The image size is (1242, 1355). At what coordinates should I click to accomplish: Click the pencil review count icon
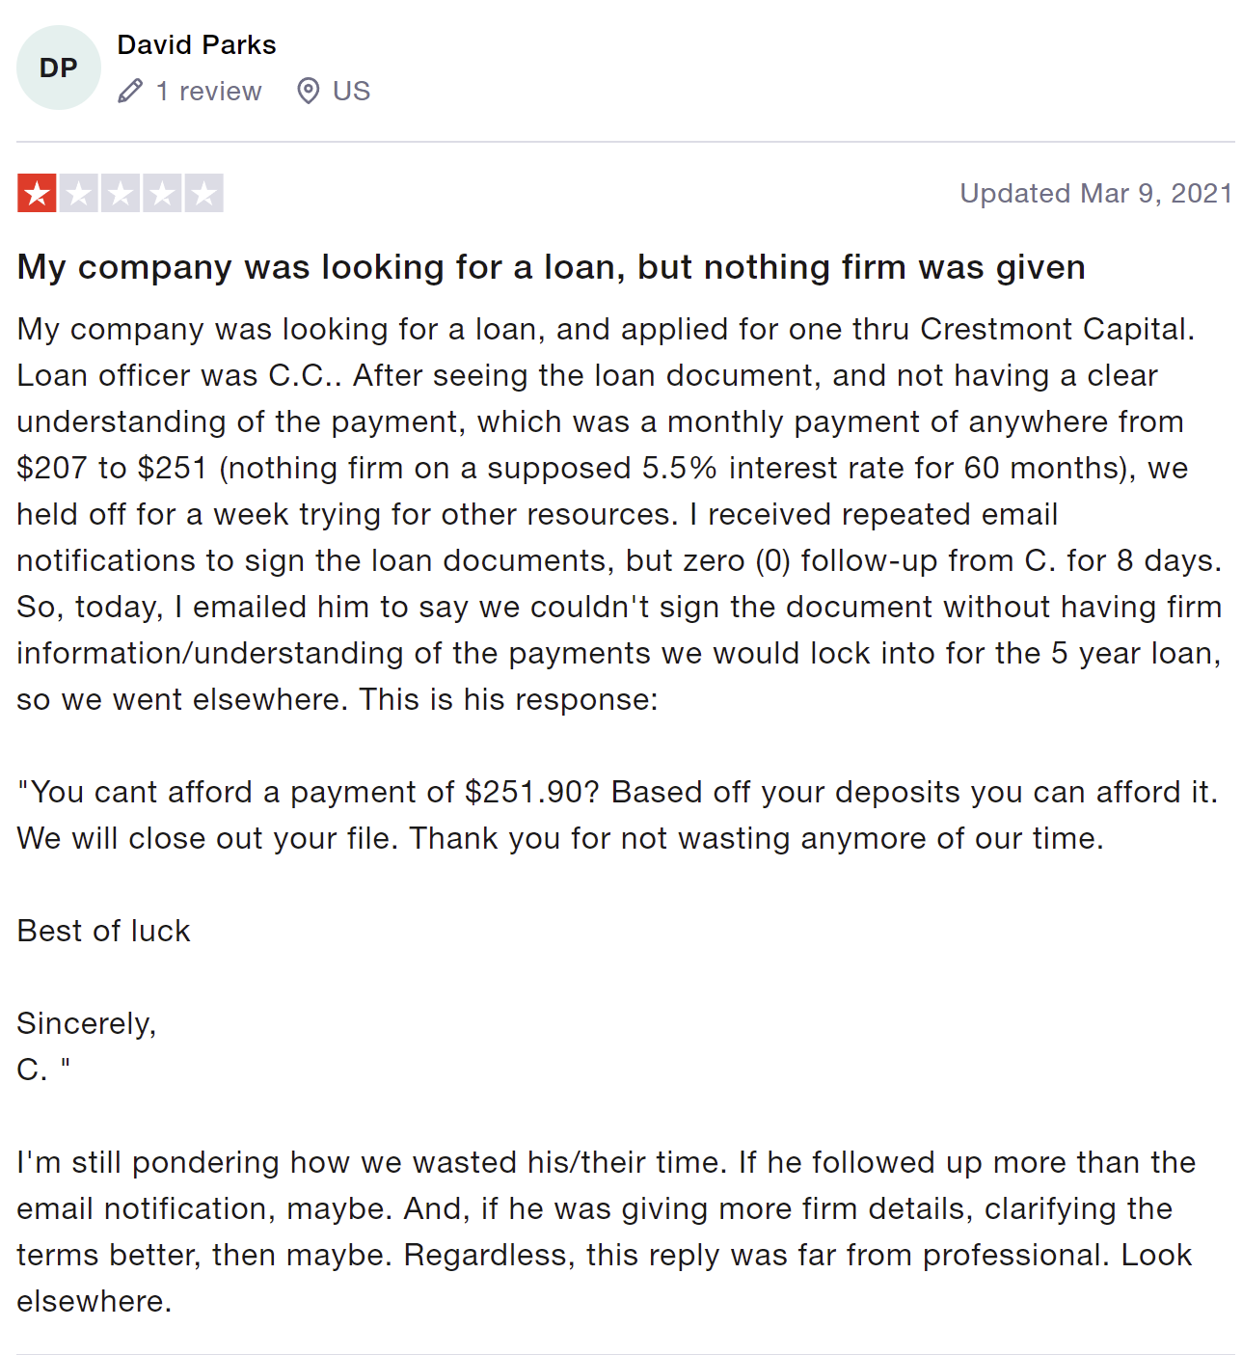[130, 91]
